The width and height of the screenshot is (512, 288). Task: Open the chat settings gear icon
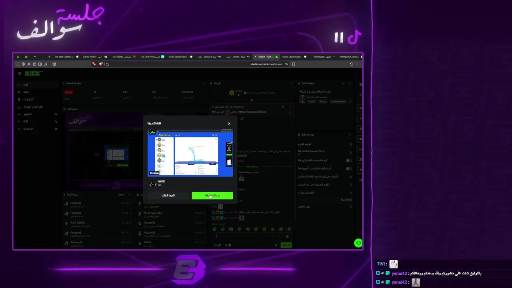pyautogui.click(x=276, y=245)
